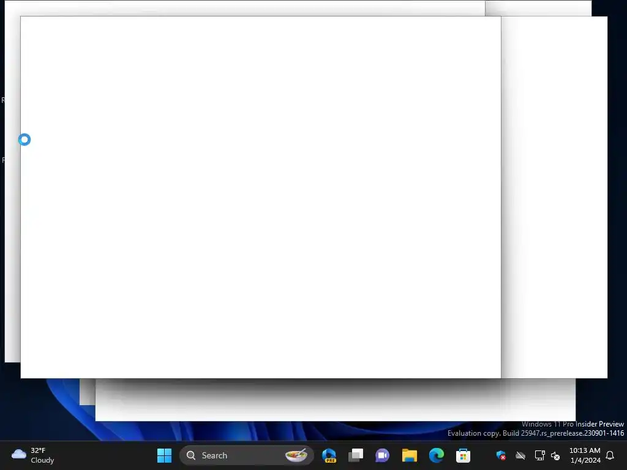Image resolution: width=627 pixels, height=470 pixels.
Task: Open the clock showing 10:13 AM
Action: click(585, 455)
